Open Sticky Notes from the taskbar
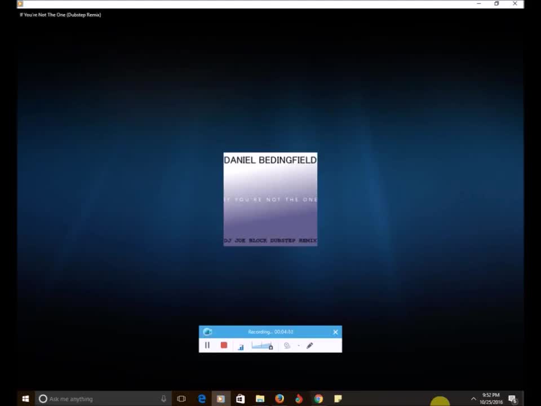Image resolution: width=541 pixels, height=406 pixels. tap(338, 399)
